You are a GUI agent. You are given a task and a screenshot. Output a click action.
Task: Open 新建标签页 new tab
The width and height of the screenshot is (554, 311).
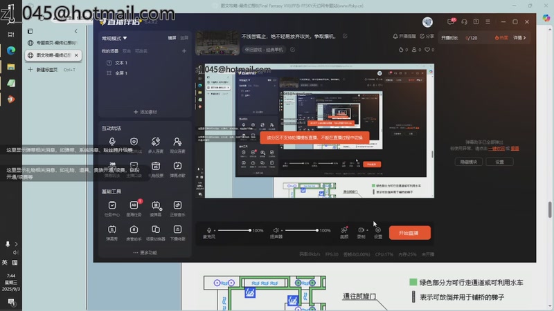tap(53, 70)
